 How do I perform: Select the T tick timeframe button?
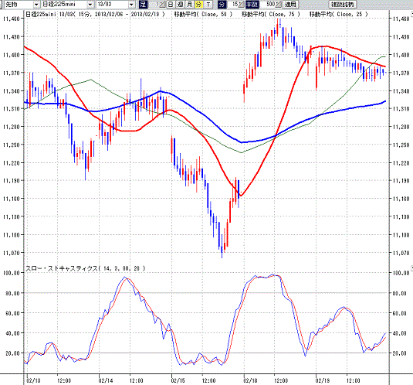pos(208,4)
